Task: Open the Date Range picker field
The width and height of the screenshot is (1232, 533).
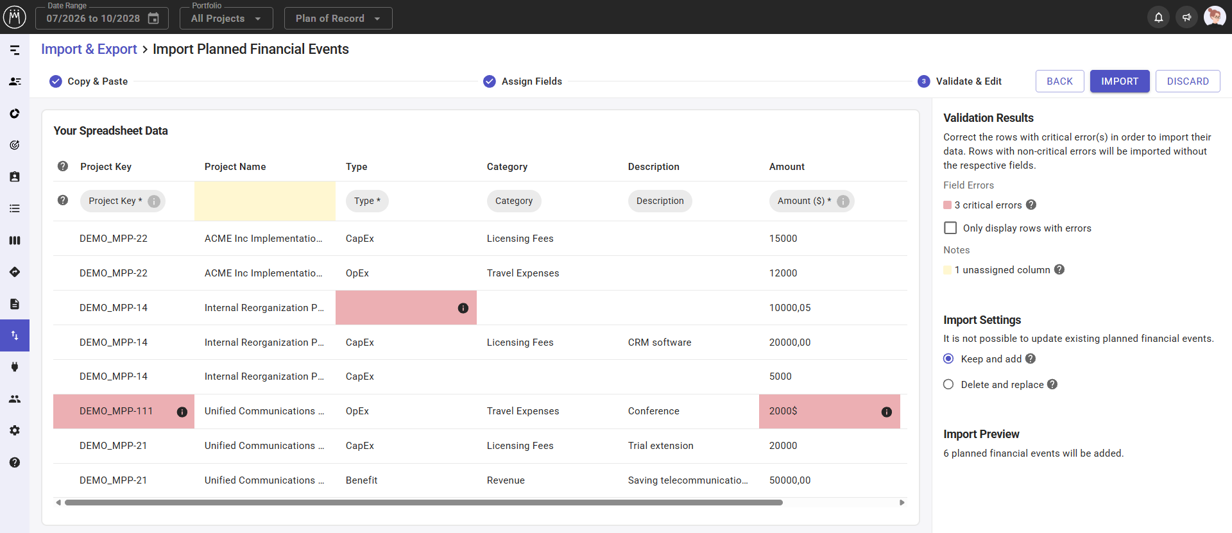Action: (102, 19)
